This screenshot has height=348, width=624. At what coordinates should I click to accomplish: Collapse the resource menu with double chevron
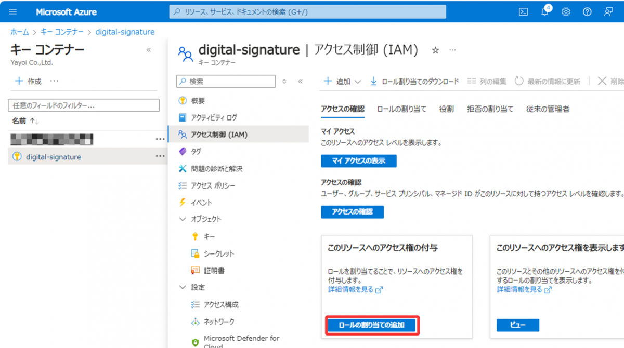[300, 81]
